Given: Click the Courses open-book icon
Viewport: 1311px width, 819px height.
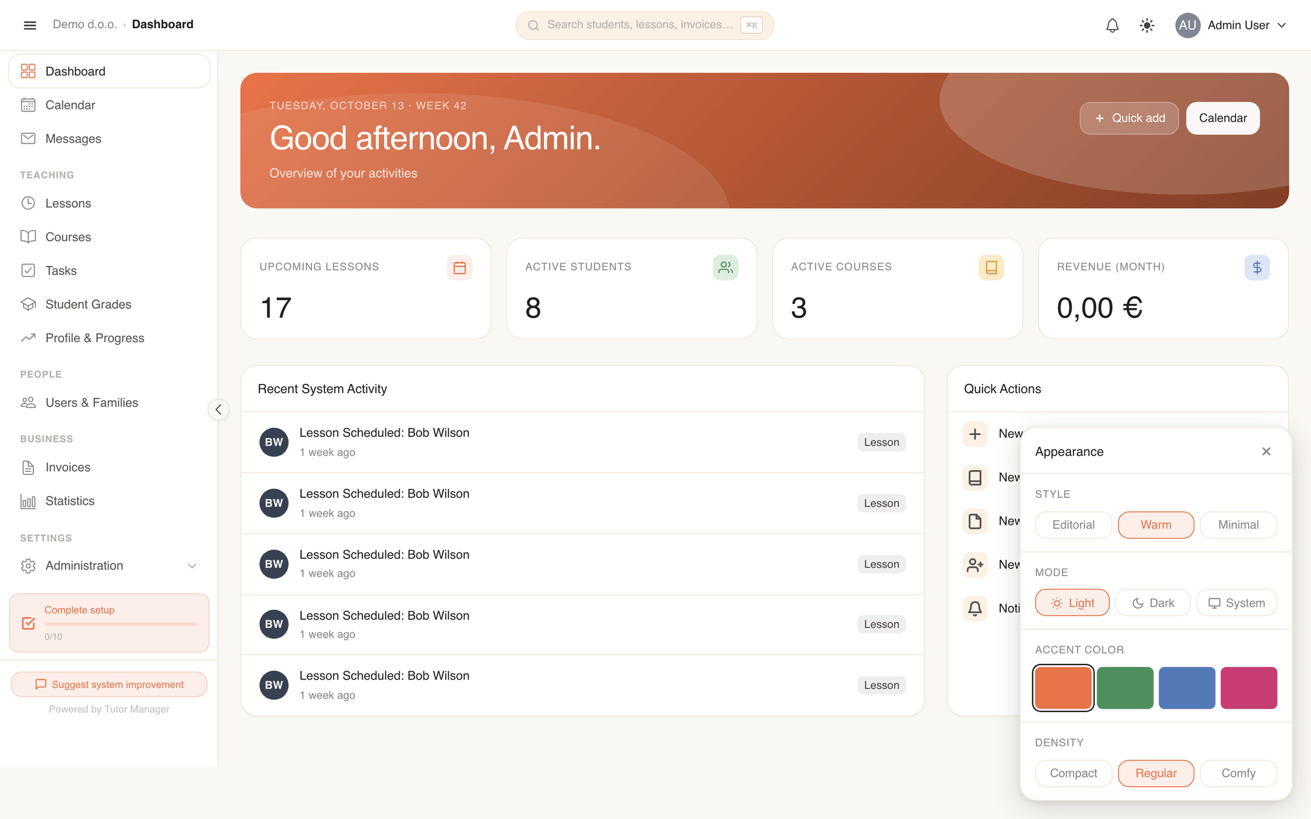Looking at the screenshot, I should 28,237.
